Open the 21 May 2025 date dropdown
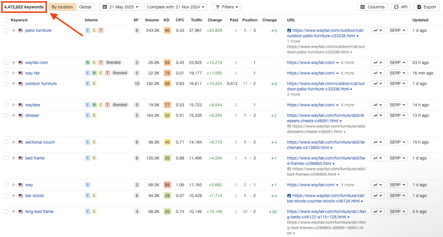This screenshot has width=443, height=237. click(120, 7)
